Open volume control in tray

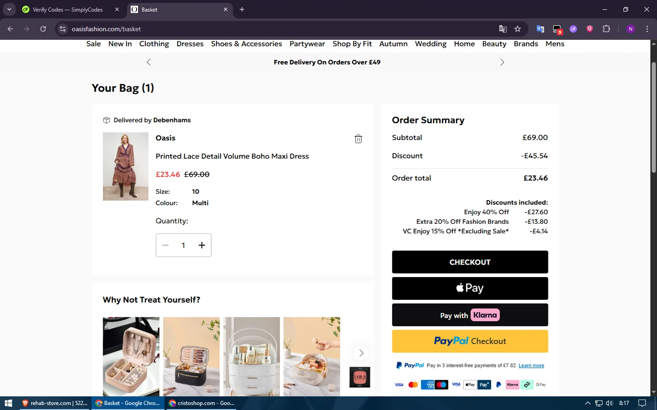(x=609, y=403)
